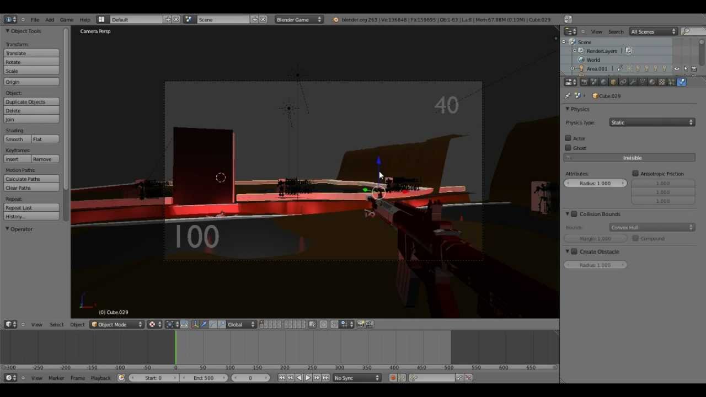Image resolution: width=706 pixels, height=397 pixels.
Task: Toggle Area.001 visibility eye icon
Action: tap(677, 69)
